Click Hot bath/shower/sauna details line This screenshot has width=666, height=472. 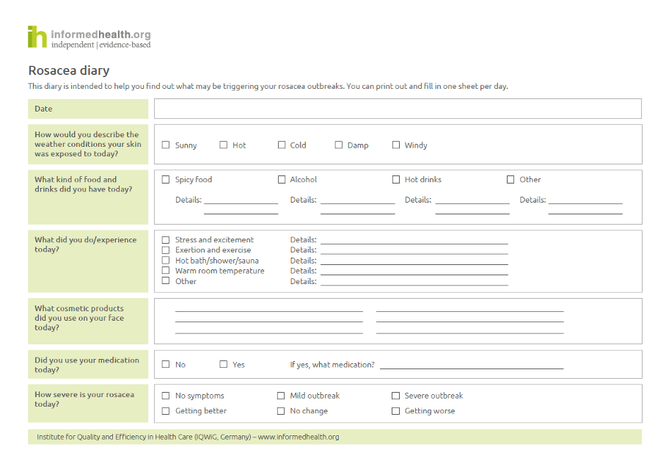tap(414, 263)
